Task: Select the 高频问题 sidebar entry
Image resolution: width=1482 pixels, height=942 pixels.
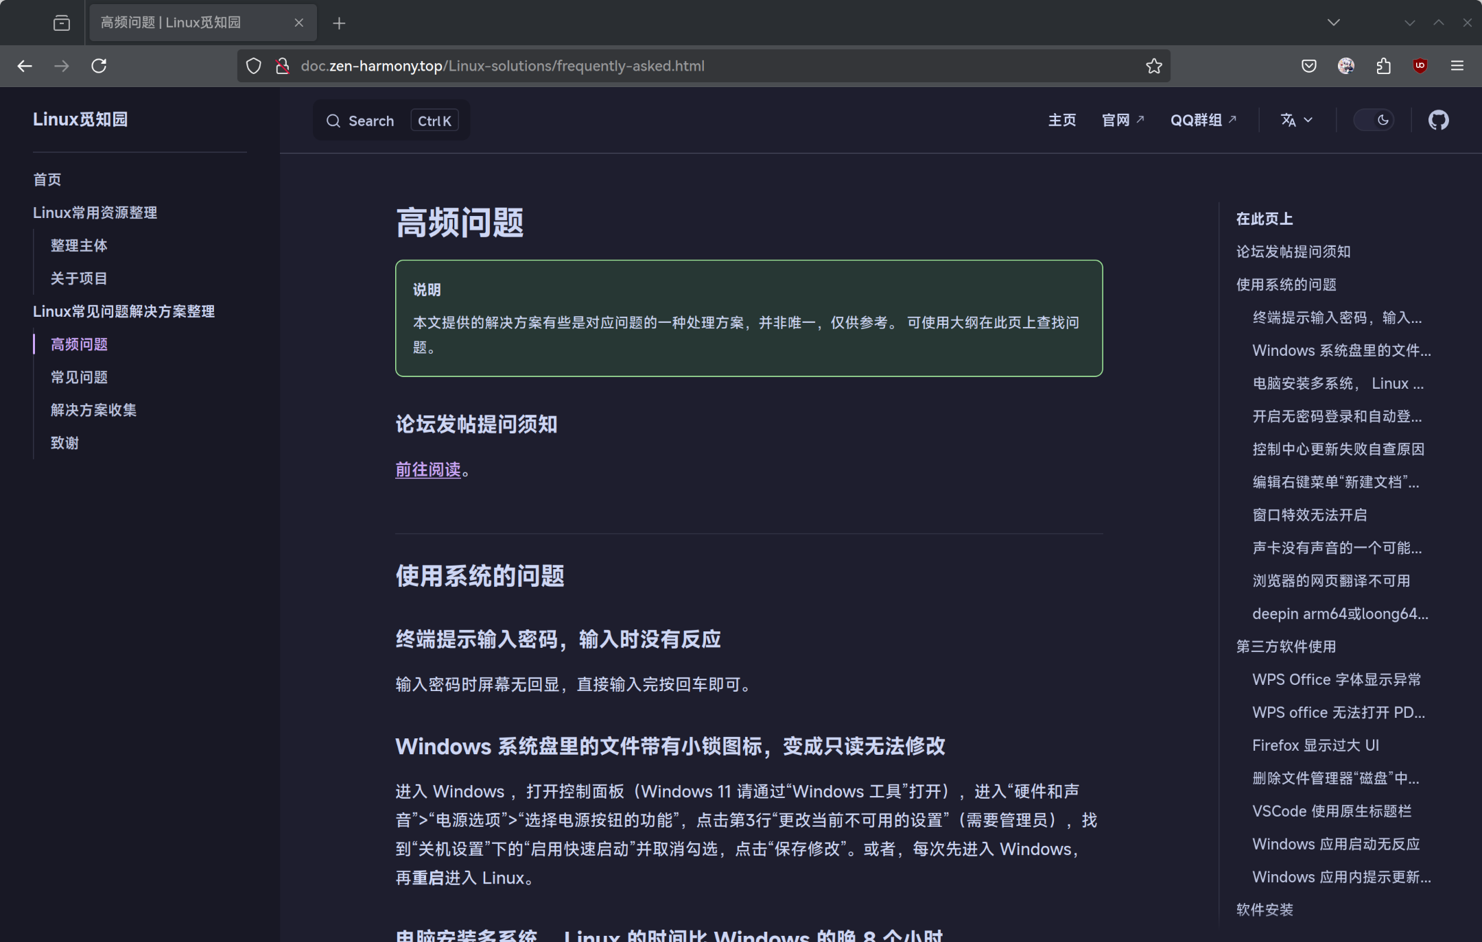Action: pyautogui.click(x=79, y=344)
